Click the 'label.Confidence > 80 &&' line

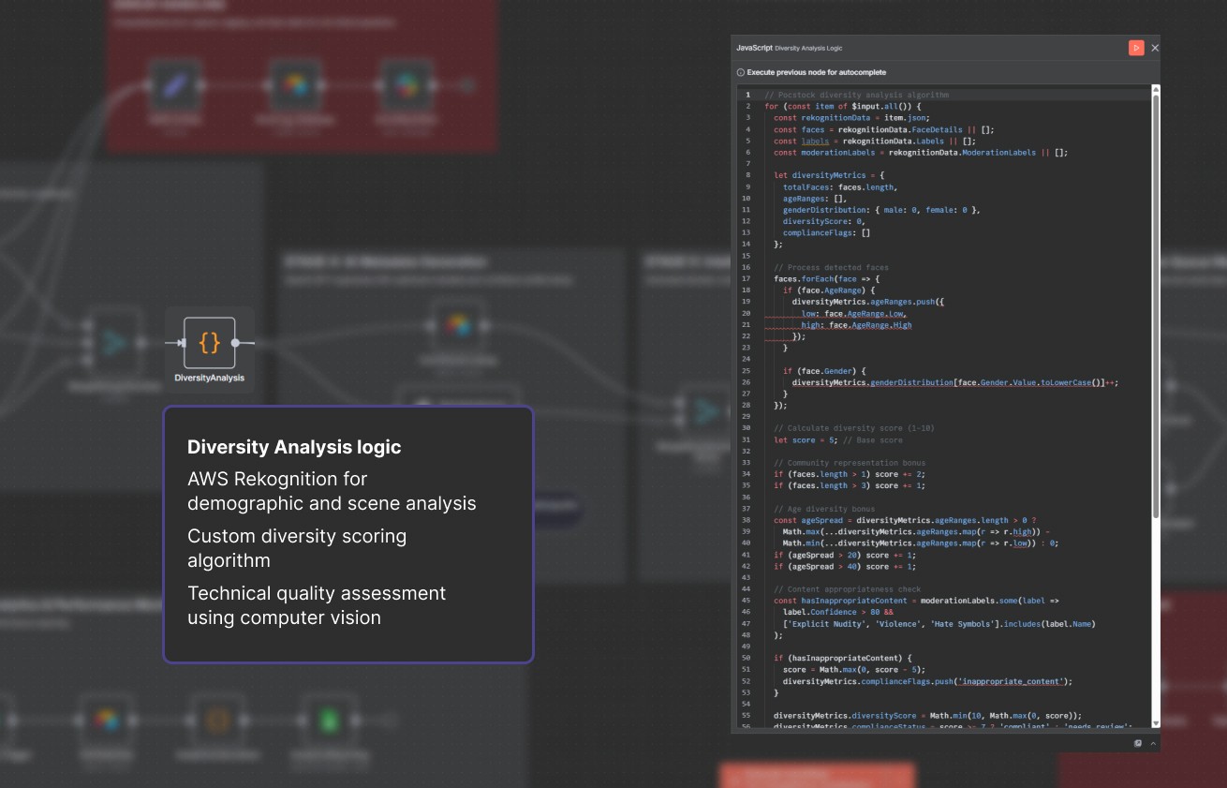837,612
